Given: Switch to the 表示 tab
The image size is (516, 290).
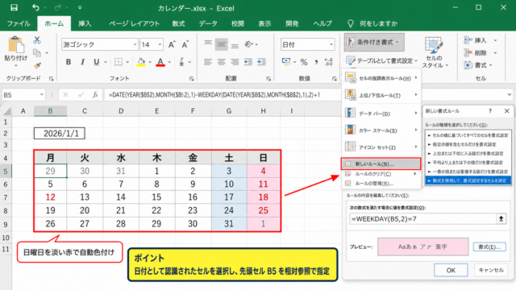Looking at the screenshot, I should click(x=264, y=23).
